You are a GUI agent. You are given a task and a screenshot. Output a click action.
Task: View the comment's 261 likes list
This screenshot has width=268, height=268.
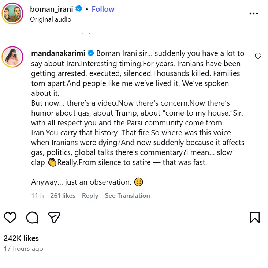63,196
